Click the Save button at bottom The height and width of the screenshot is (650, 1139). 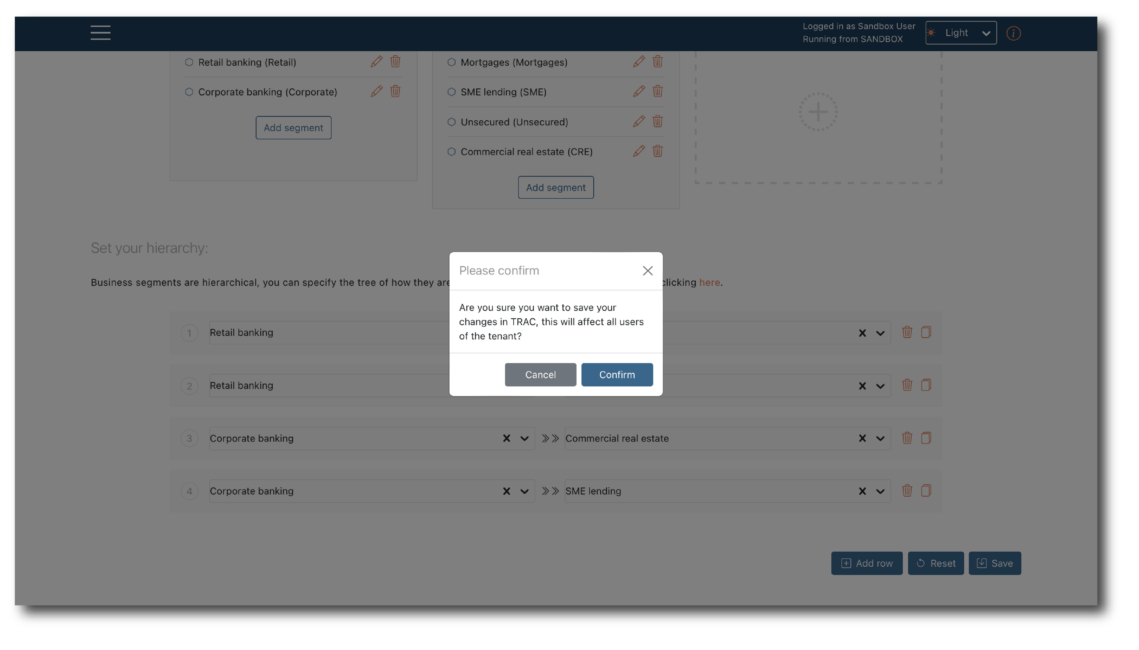click(x=994, y=563)
